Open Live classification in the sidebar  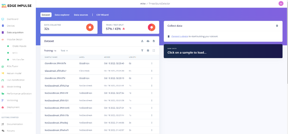(x=16, y=80)
